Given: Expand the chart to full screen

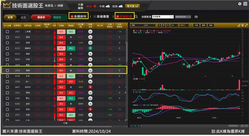Looking at the screenshot, I should pos(246,25).
